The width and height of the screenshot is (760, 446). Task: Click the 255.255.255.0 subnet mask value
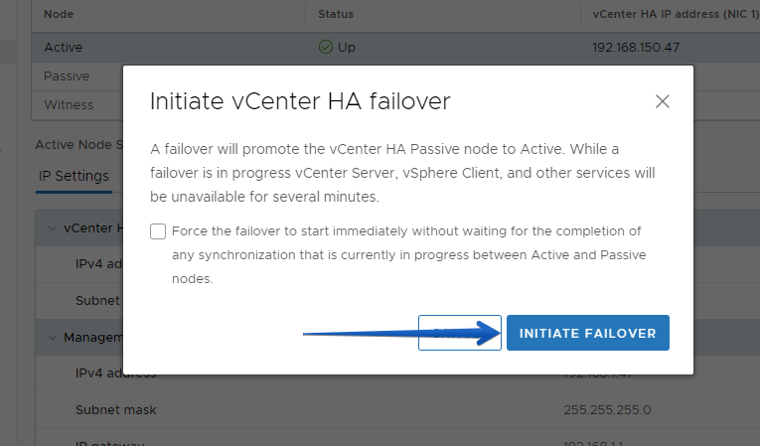tap(607, 410)
